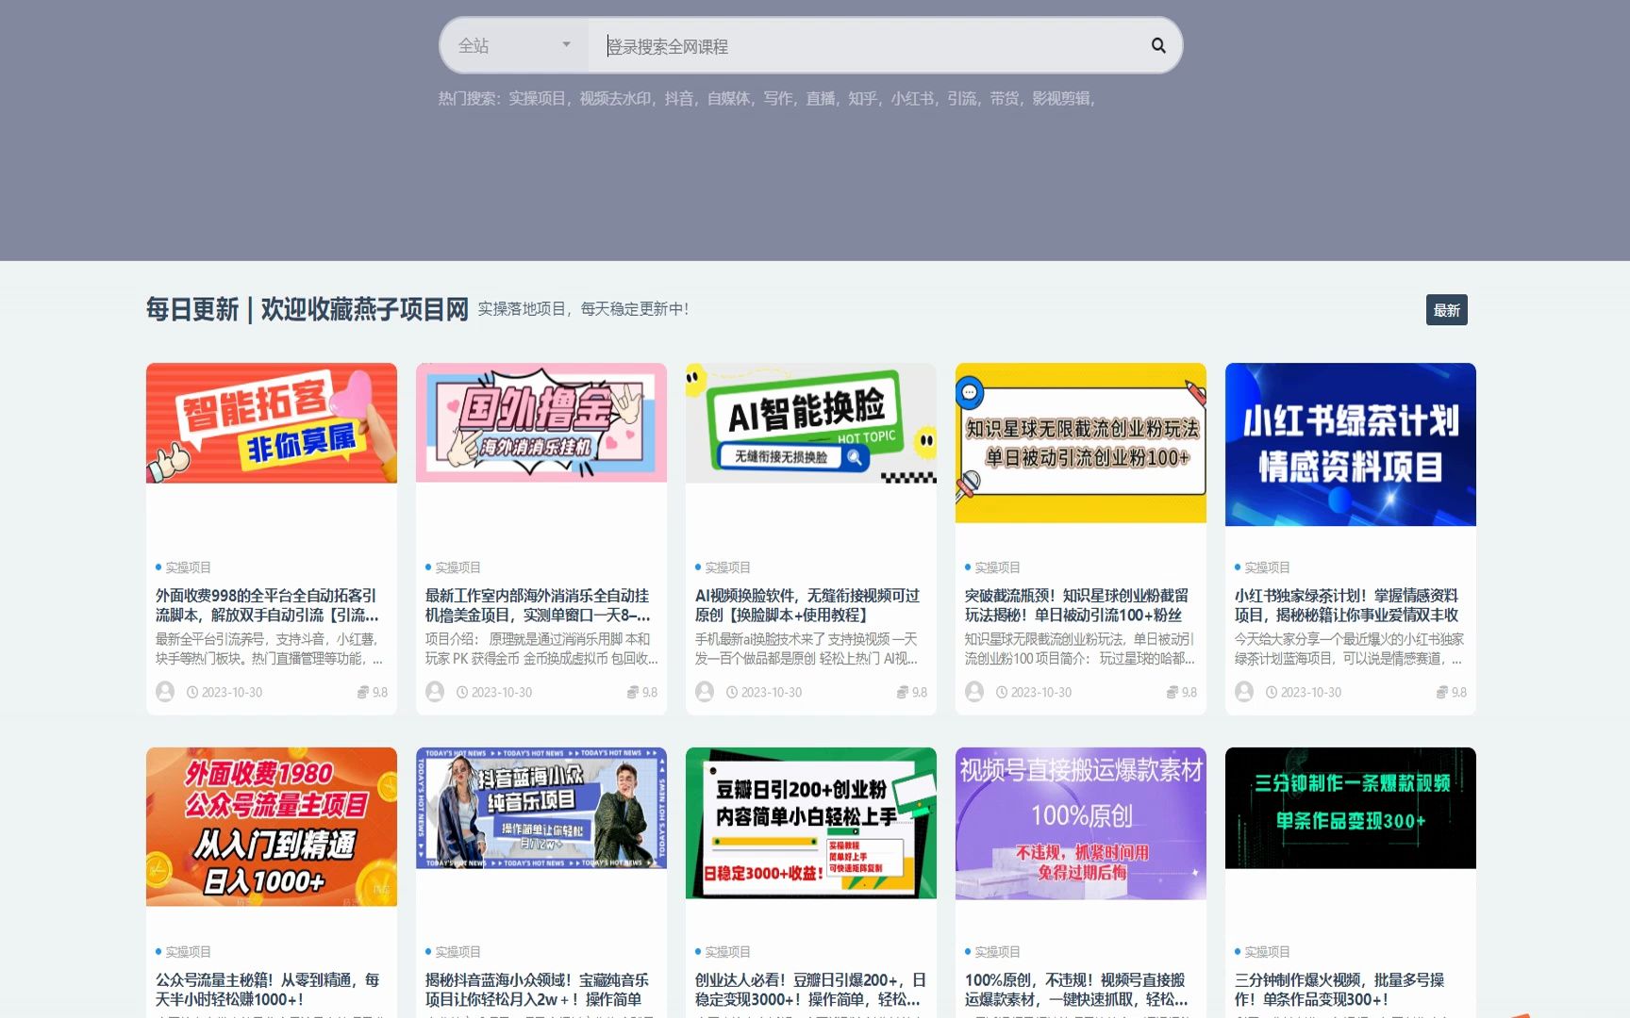1630x1018 pixels.
Task: Open the 知识星球无限截流 thumbnail
Action: 1081,443
